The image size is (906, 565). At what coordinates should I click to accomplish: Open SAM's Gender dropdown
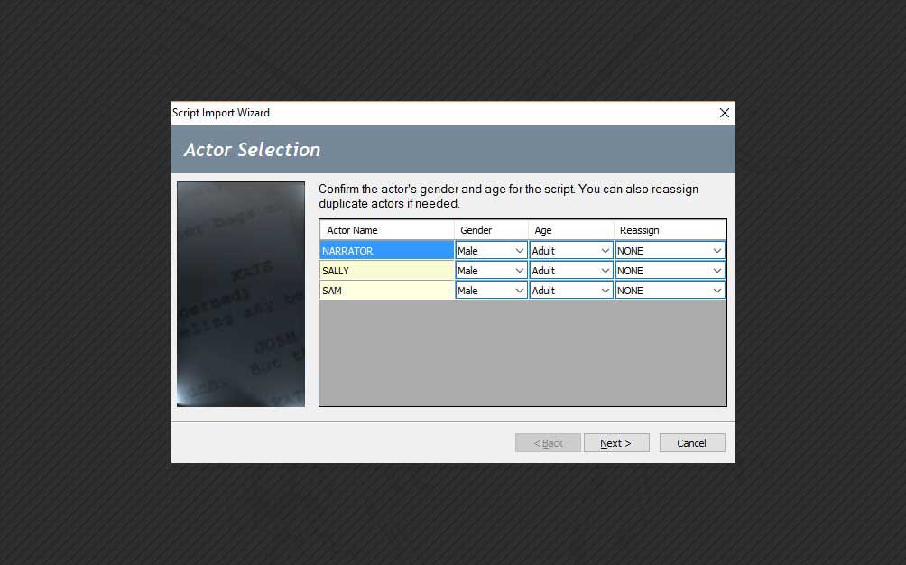tap(522, 290)
